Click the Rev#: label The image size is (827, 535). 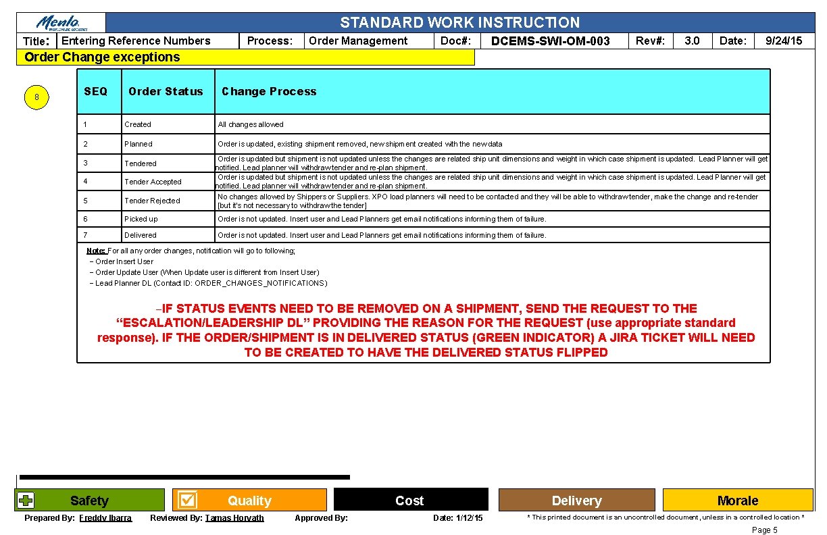pyautogui.click(x=651, y=41)
